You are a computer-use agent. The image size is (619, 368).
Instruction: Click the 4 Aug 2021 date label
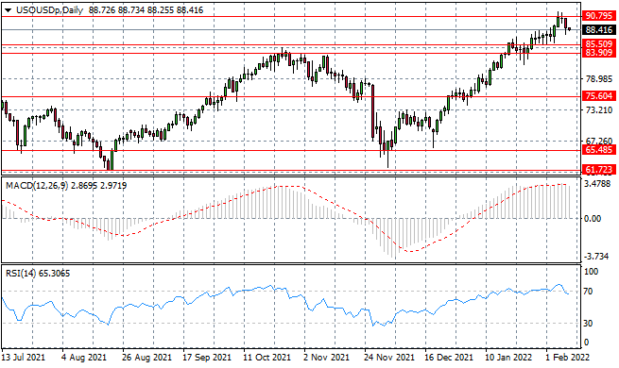tap(84, 358)
